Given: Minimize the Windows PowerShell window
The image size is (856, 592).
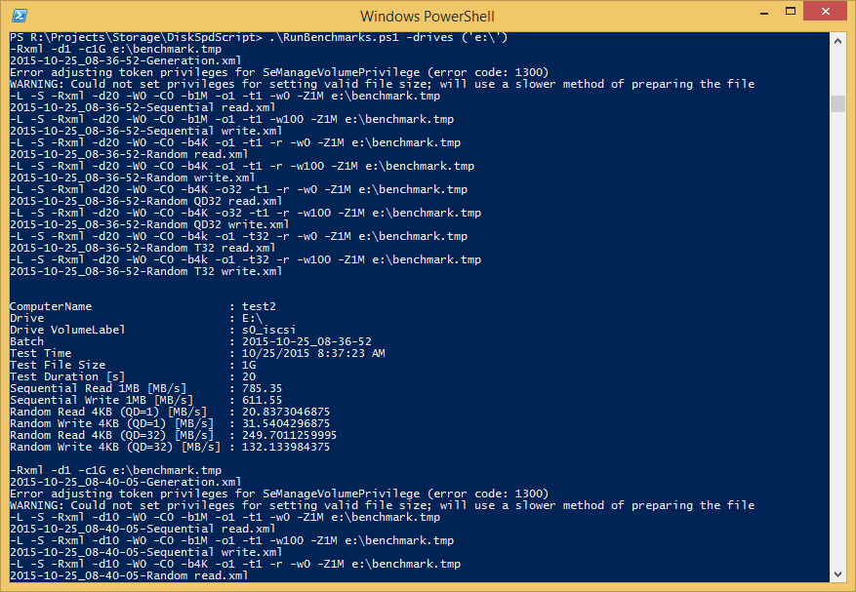Looking at the screenshot, I should point(764,12).
